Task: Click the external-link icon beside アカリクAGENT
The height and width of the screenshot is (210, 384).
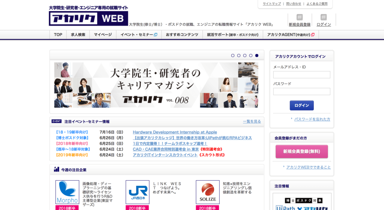Action: click(x=313, y=35)
